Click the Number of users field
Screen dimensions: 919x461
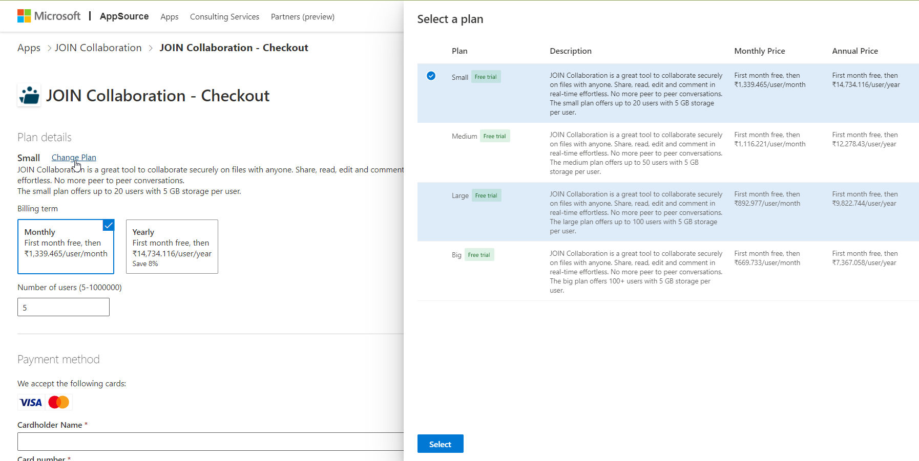64,307
